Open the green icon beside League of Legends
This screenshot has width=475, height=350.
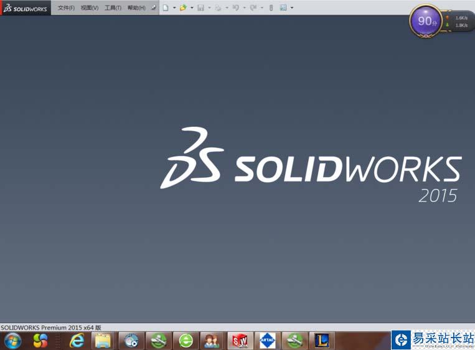click(x=294, y=341)
